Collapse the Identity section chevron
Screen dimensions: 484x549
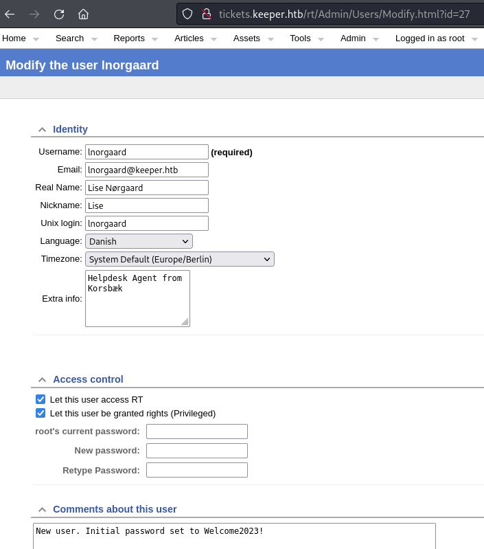pyautogui.click(x=42, y=129)
